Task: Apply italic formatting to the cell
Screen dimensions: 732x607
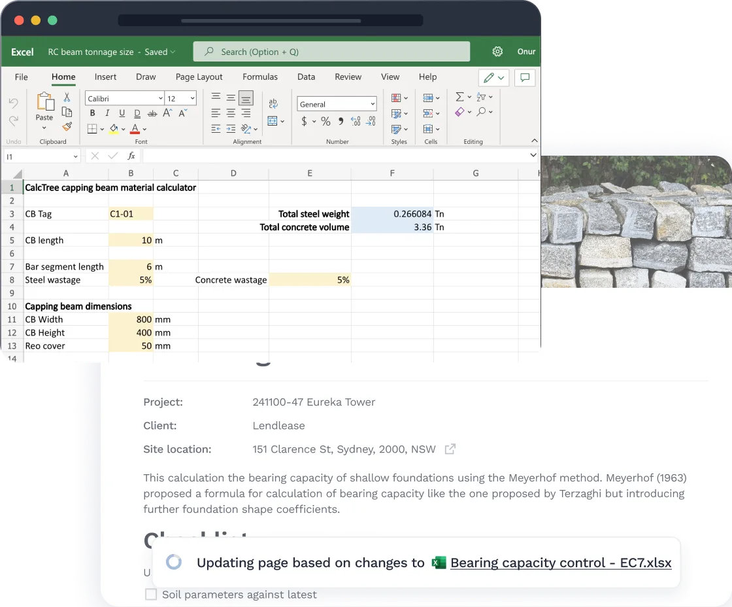Action: click(x=107, y=113)
